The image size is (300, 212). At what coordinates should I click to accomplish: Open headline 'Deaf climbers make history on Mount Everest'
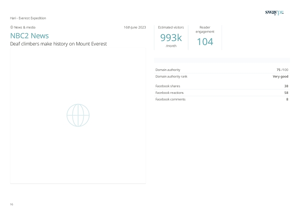coord(58,44)
